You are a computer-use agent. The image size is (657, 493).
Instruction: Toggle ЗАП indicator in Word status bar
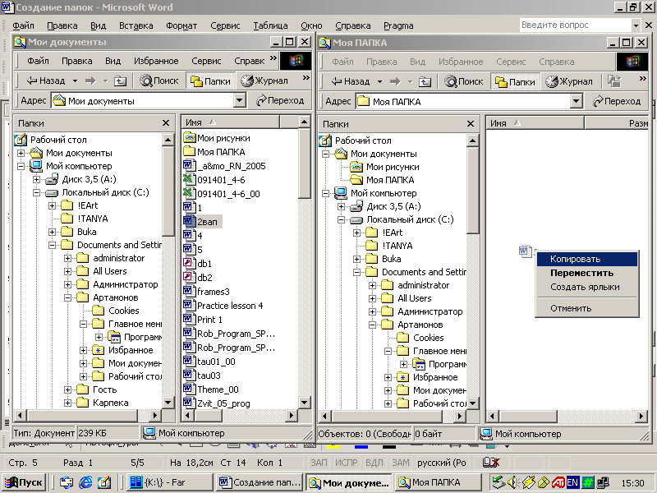click(x=319, y=463)
